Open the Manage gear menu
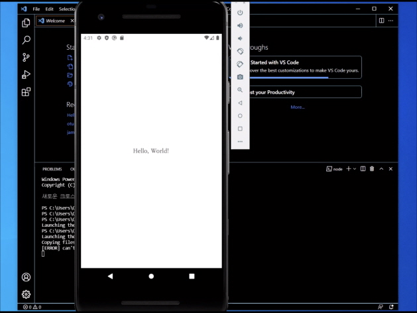Viewport: 417px width, 313px height. tap(26, 294)
